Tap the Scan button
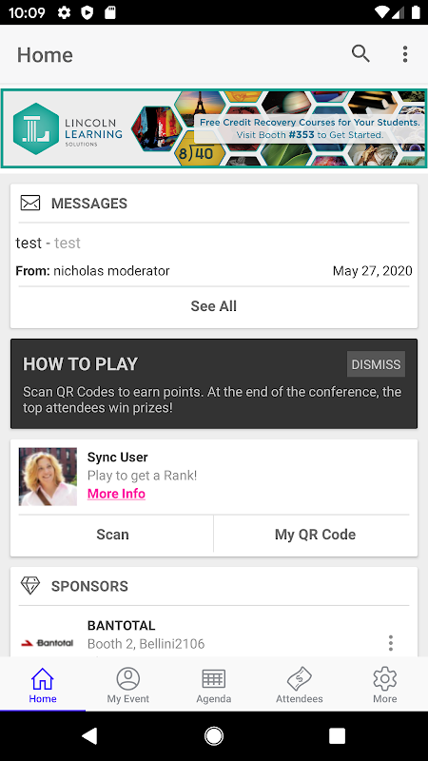The height and width of the screenshot is (761, 428). click(112, 535)
